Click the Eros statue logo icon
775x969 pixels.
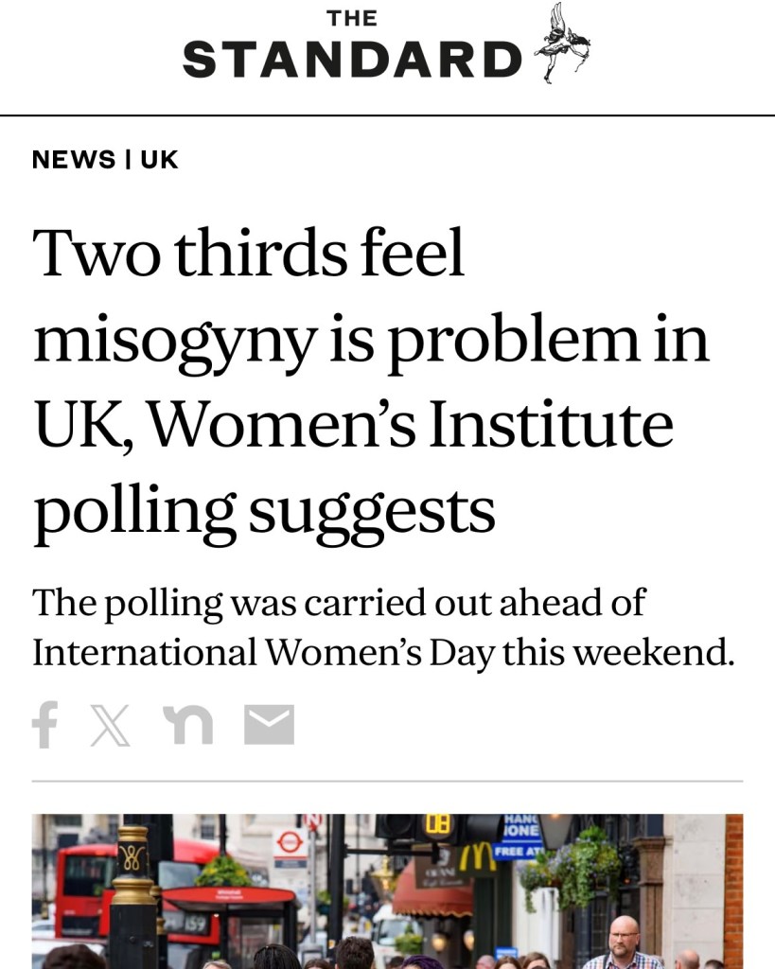pos(562,44)
